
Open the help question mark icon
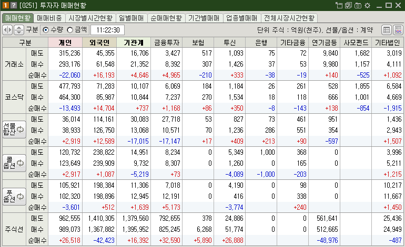(x=14, y=5)
